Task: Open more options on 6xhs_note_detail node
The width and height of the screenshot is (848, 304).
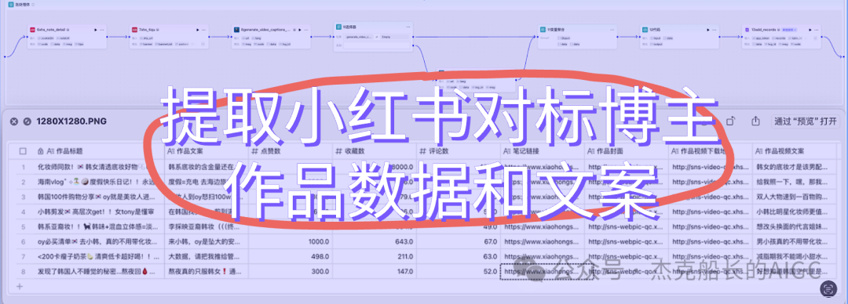Action: (x=102, y=30)
